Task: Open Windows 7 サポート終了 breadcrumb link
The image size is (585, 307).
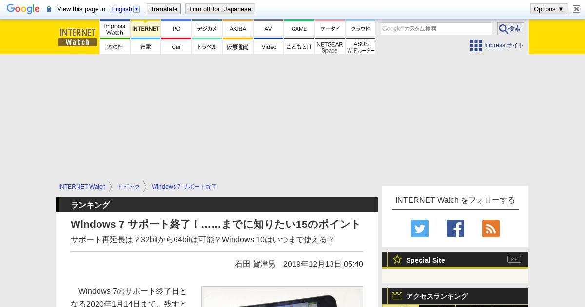Action: point(184,187)
